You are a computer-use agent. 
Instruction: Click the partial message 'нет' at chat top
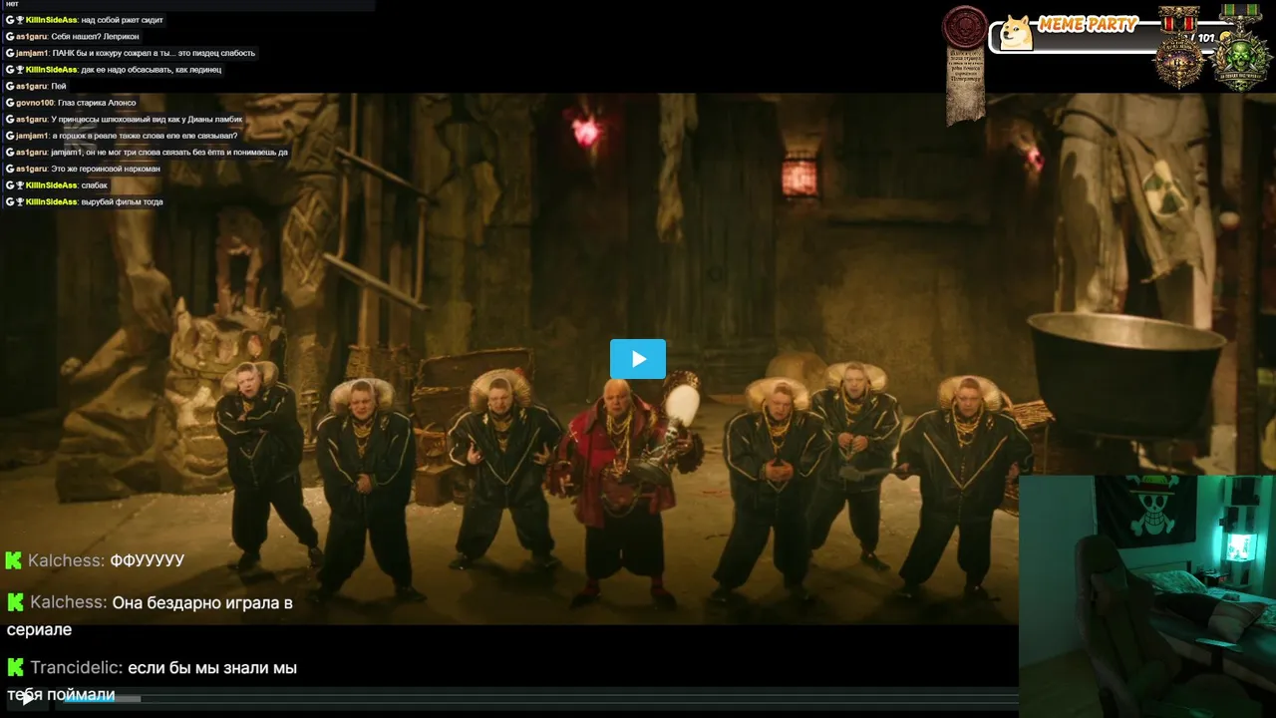pos(12,4)
